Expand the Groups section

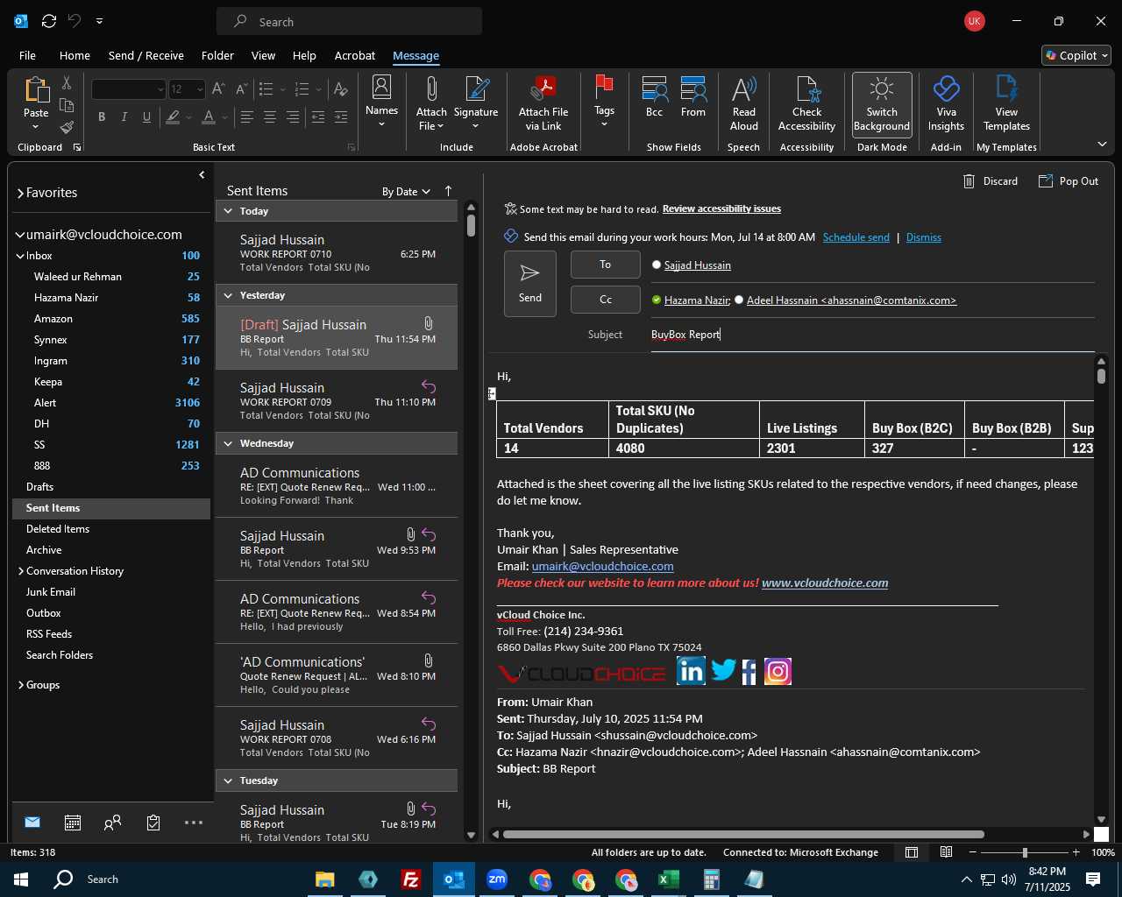coord(21,685)
